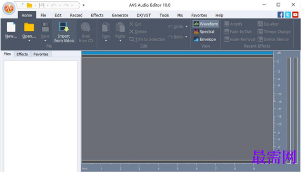Screen dimensions: 305x172
Task: Click the Paste clipboard icon
Action: tap(120, 27)
